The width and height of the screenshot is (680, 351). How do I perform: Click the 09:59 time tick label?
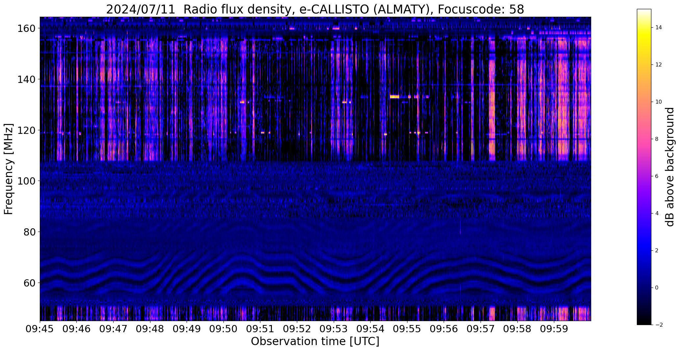[x=554, y=329]
